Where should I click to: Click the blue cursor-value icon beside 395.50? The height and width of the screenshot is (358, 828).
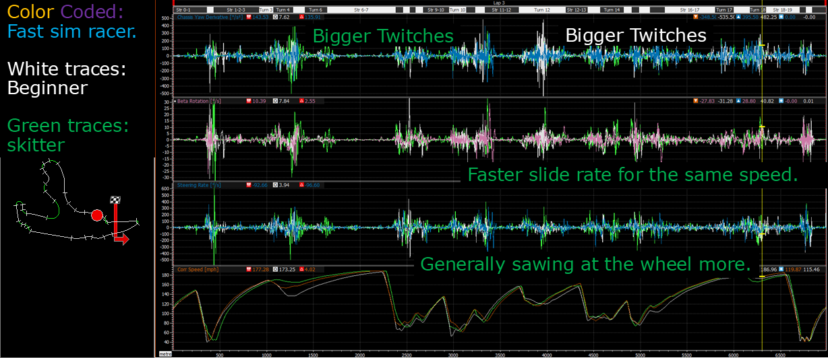click(x=738, y=17)
